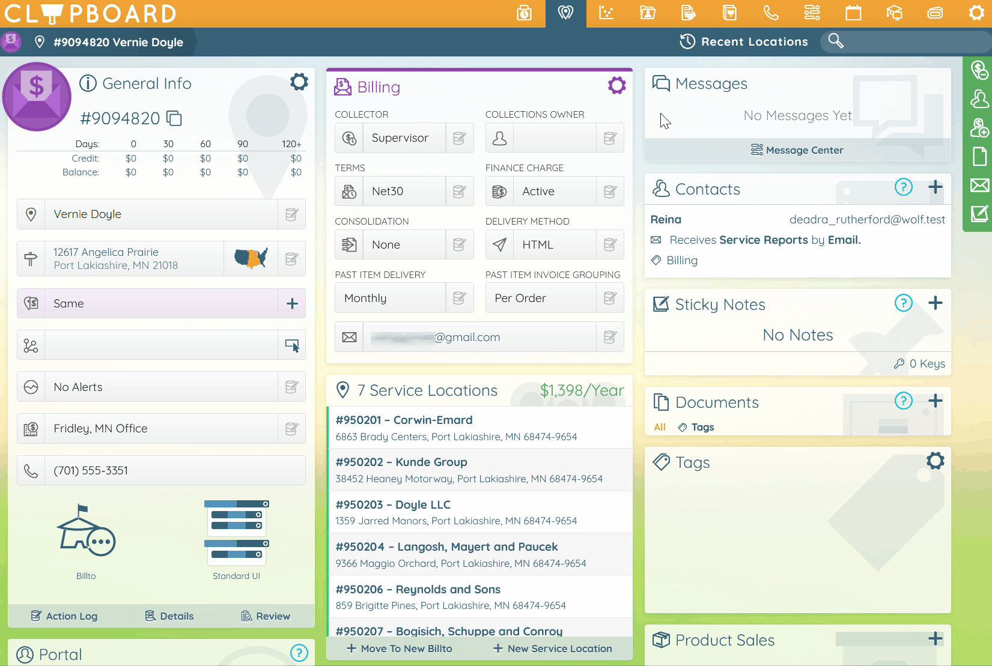
Task: Add a new document with plus icon
Action: pos(936,401)
